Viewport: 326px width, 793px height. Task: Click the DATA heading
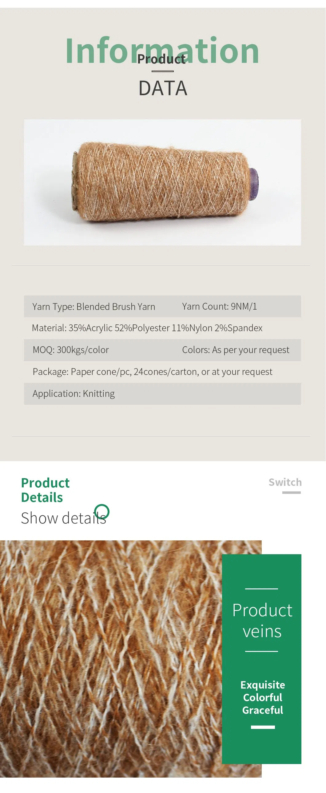[x=163, y=88]
